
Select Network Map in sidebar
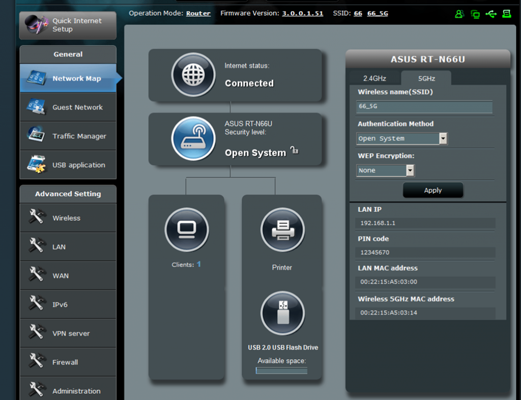pyautogui.click(x=68, y=78)
